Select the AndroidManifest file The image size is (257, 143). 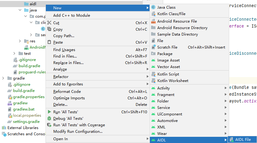pos(37,47)
